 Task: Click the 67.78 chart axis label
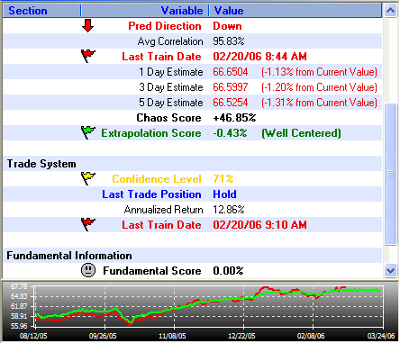(19, 286)
